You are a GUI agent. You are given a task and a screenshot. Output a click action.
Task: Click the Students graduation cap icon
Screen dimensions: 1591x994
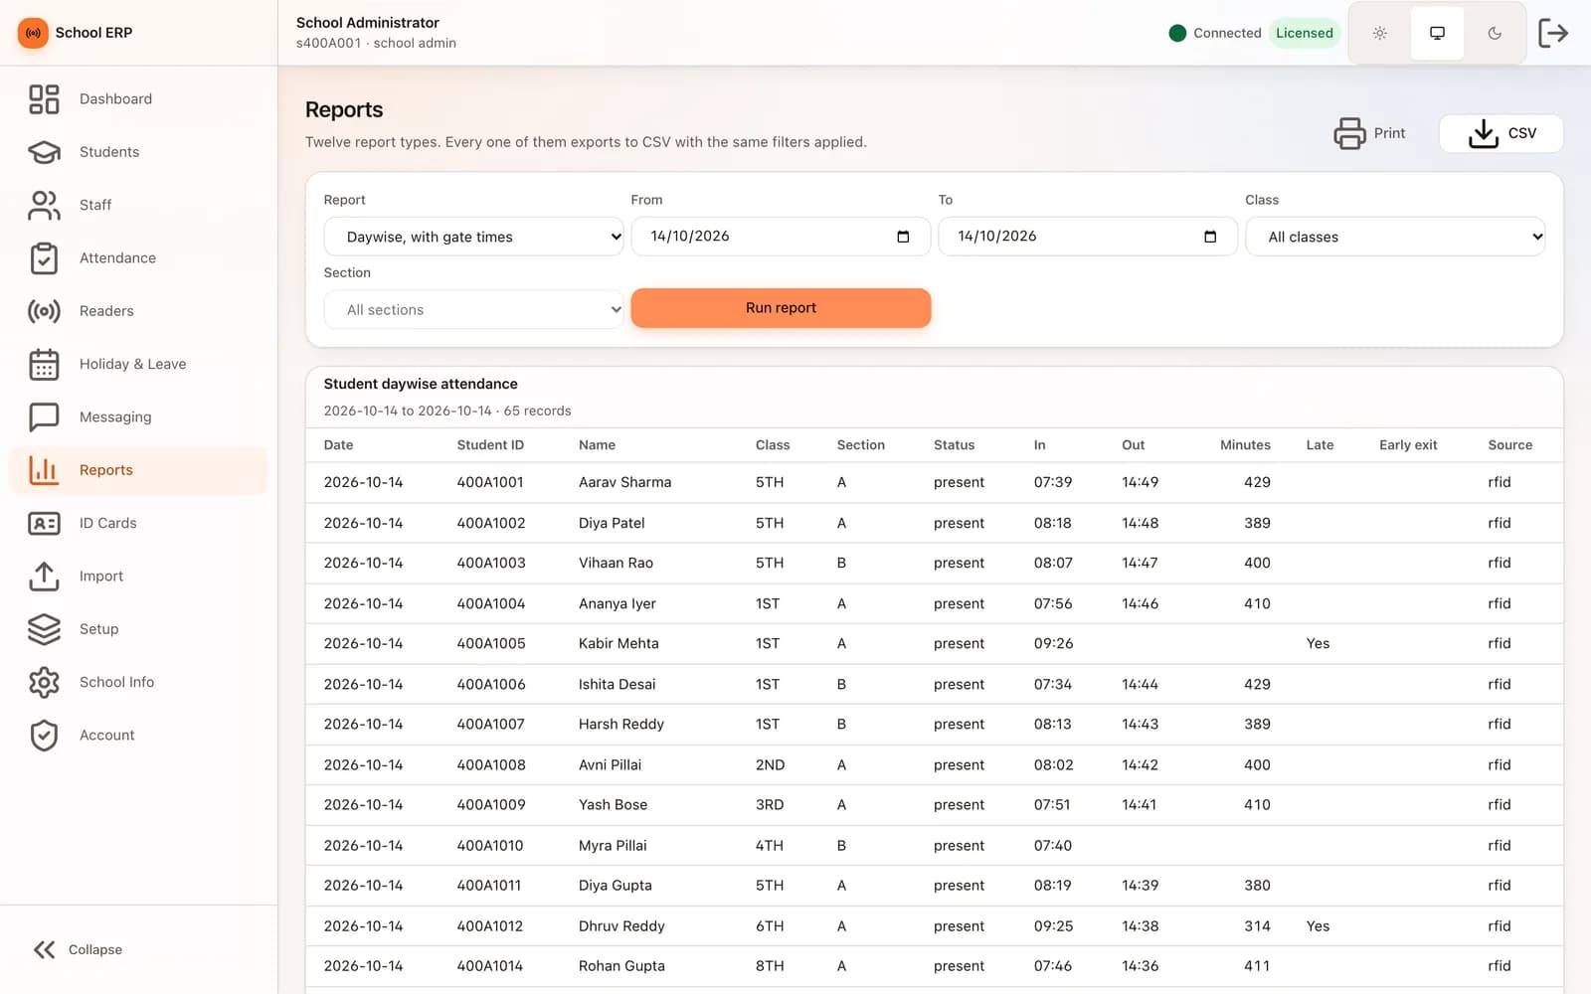pos(44,152)
